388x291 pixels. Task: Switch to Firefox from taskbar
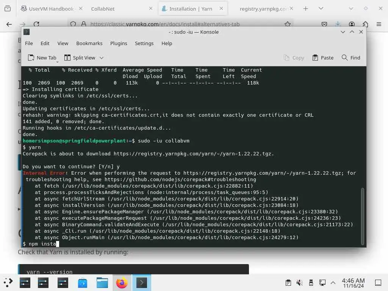coord(122,283)
